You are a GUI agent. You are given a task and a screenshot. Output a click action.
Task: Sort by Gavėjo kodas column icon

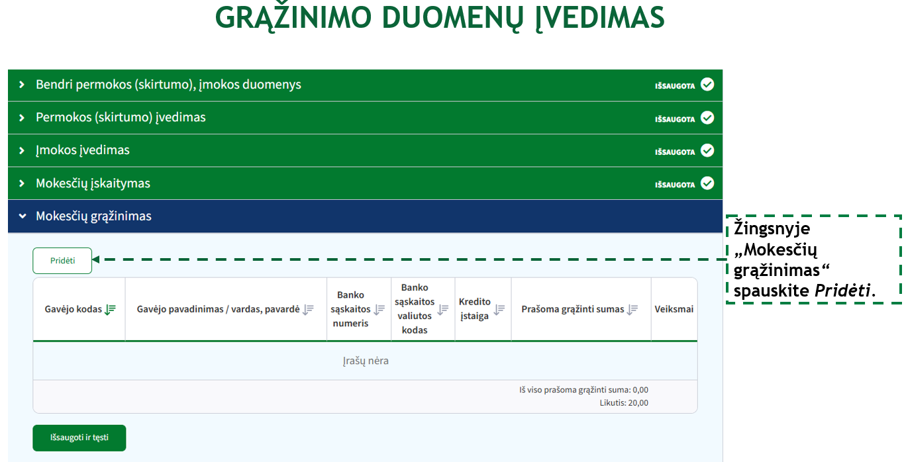pos(111,309)
